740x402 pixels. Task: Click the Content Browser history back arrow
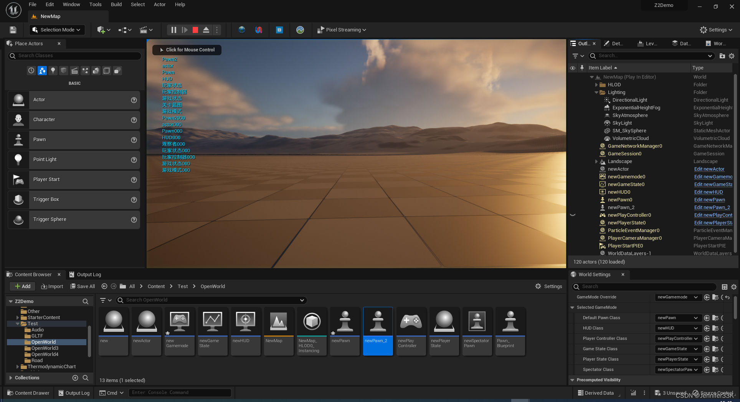pyautogui.click(x=104, y=286)
